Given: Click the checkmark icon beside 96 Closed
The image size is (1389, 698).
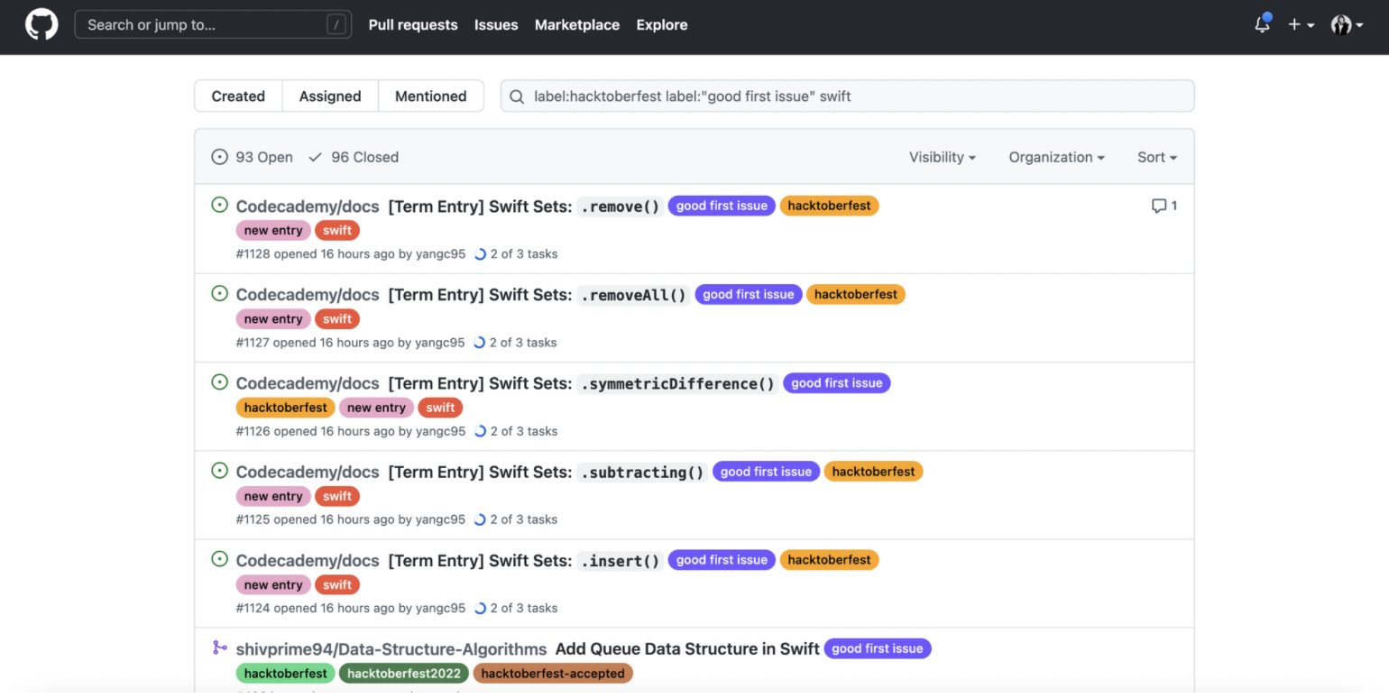Looking at the screenshot, I should pos(316,157).
